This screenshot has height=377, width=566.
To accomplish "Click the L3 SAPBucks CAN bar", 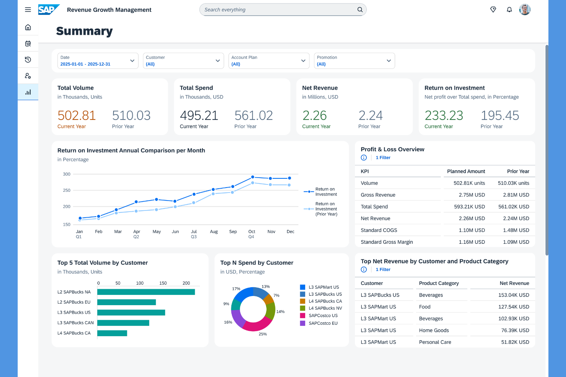I will coord(123,323).
